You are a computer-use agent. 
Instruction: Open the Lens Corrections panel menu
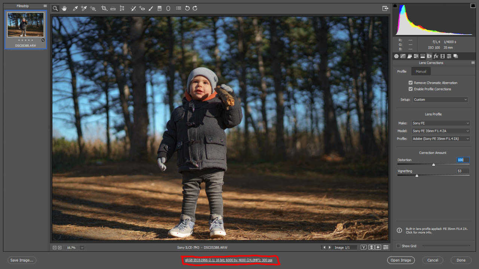(473, 63)
